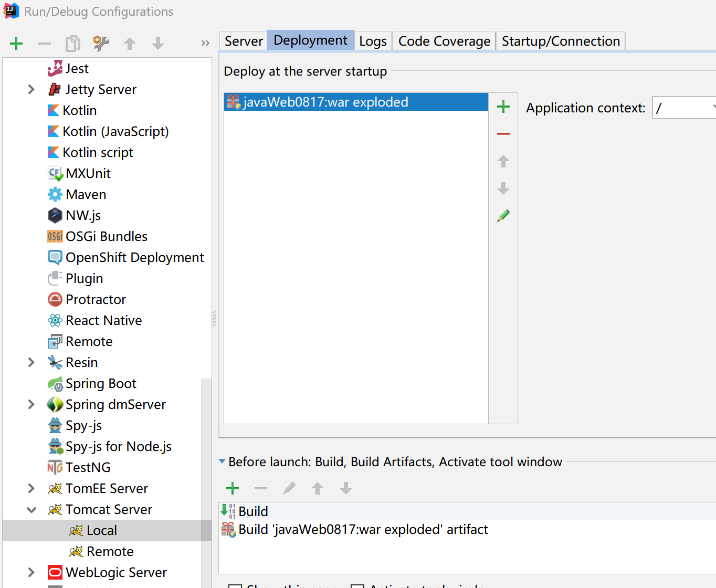Expand the TomEE Server node
716x588 pixels.
coord(31,488)
